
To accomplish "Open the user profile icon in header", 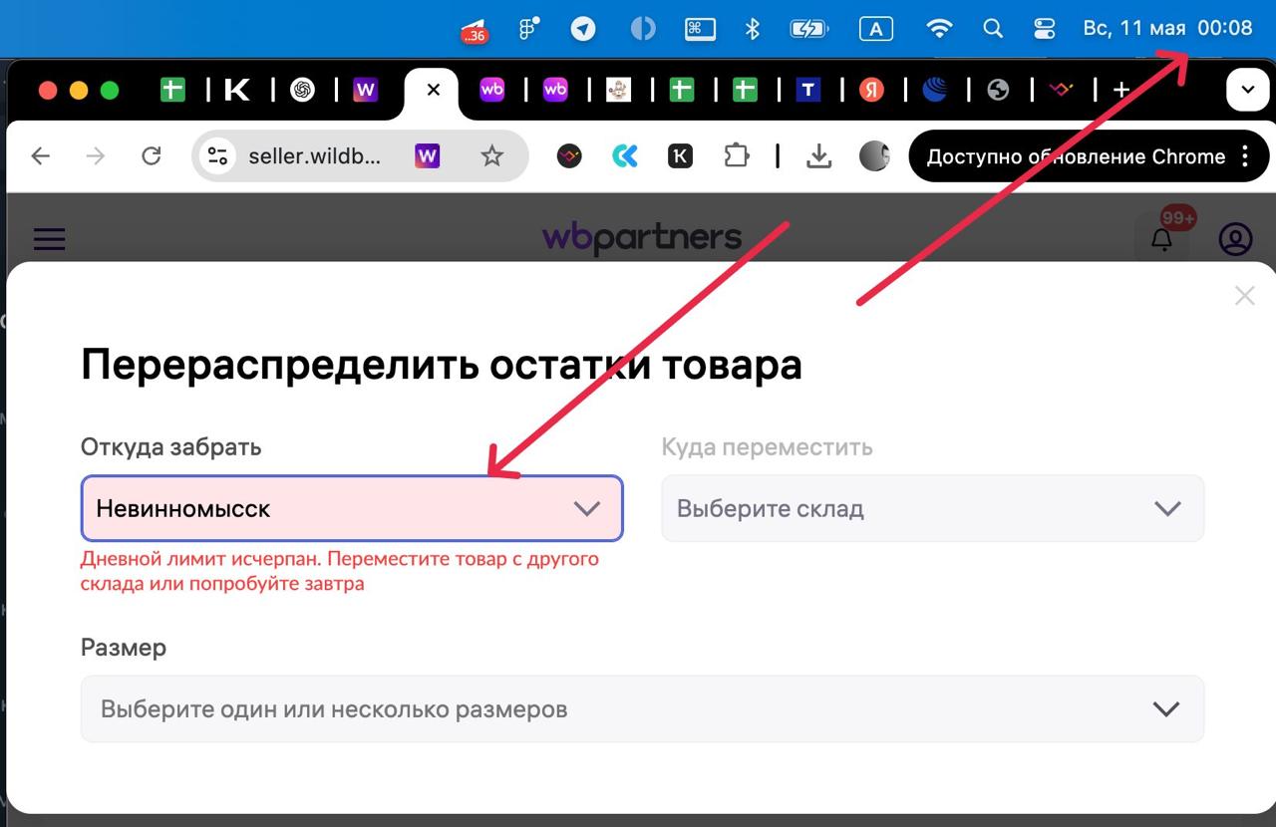I will 1235,239.
